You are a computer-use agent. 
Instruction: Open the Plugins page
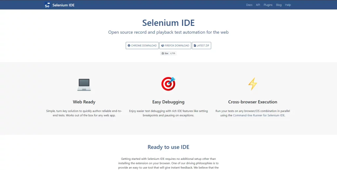click(x=268, y=5)
